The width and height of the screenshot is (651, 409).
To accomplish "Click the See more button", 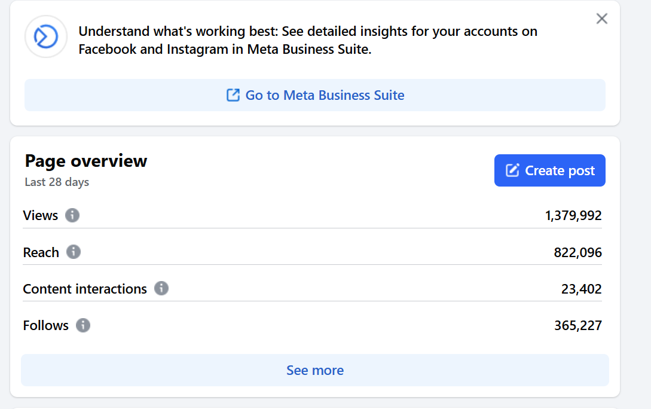I will click(x=314, y=370).
